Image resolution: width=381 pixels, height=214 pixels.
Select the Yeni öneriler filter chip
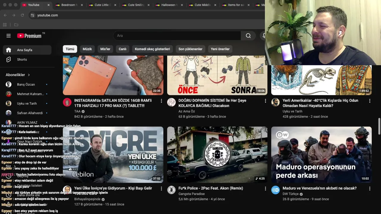click(220, 49)
